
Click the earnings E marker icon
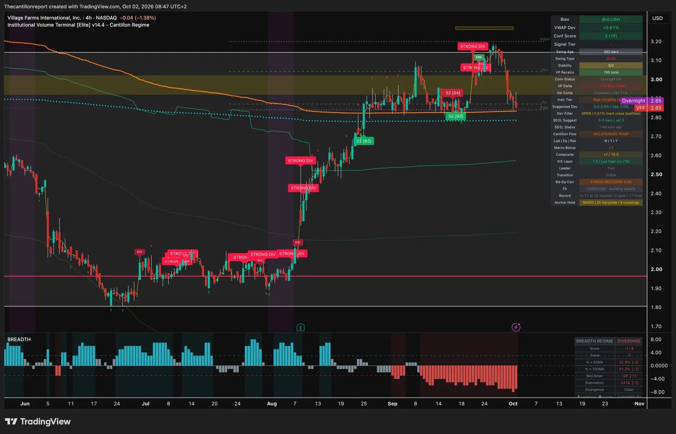point(301,327)
